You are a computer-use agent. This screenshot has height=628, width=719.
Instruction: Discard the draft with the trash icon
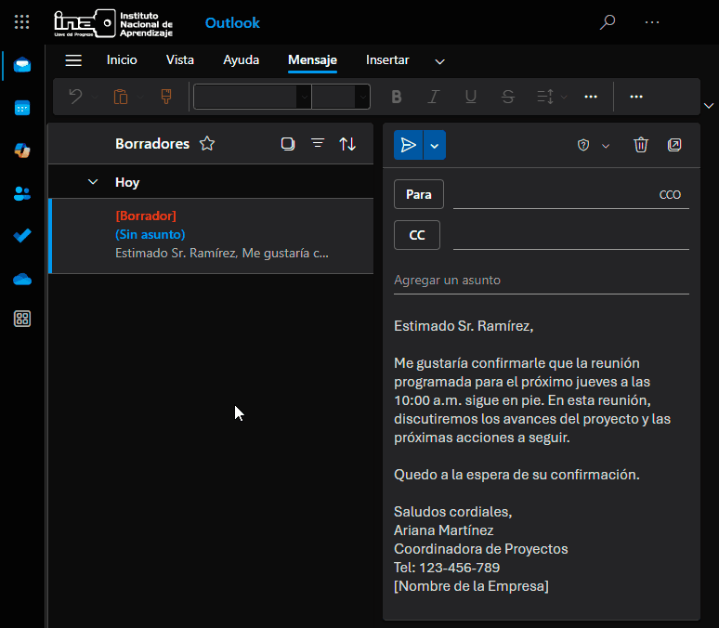(641, 145)
